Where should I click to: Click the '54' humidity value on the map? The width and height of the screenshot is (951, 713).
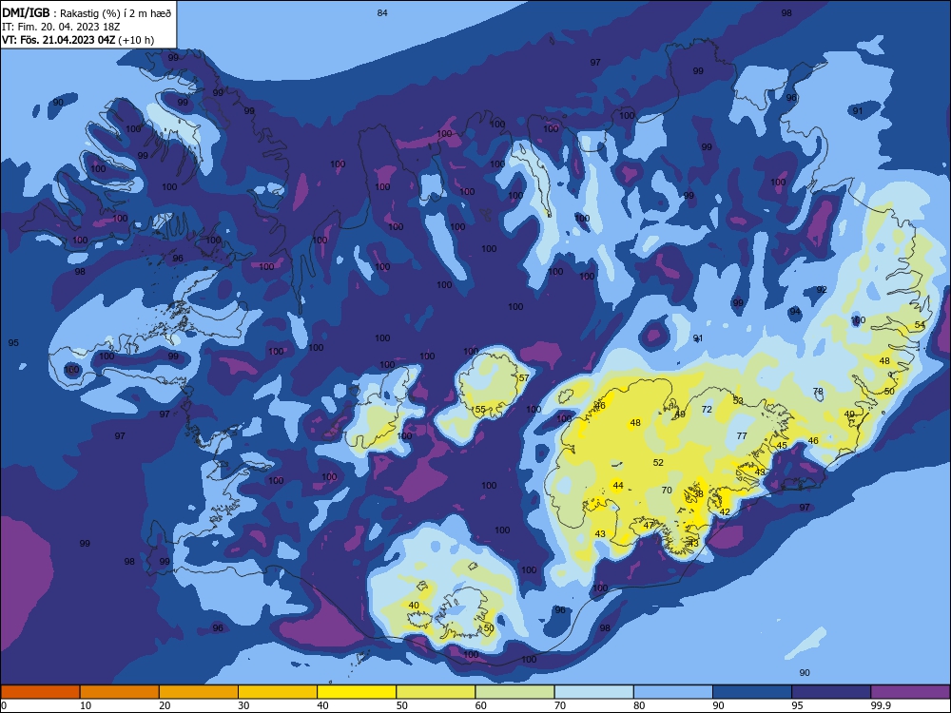pos(920,325)
